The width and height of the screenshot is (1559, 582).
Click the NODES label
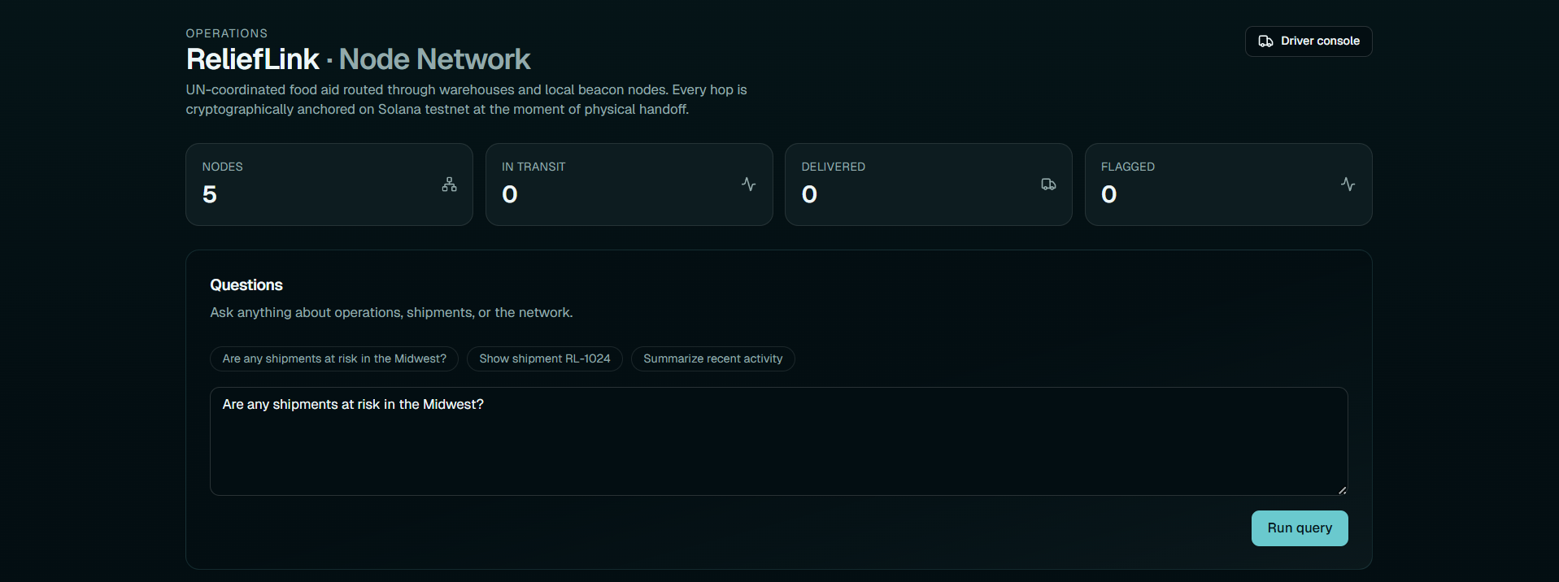point(222,167)
